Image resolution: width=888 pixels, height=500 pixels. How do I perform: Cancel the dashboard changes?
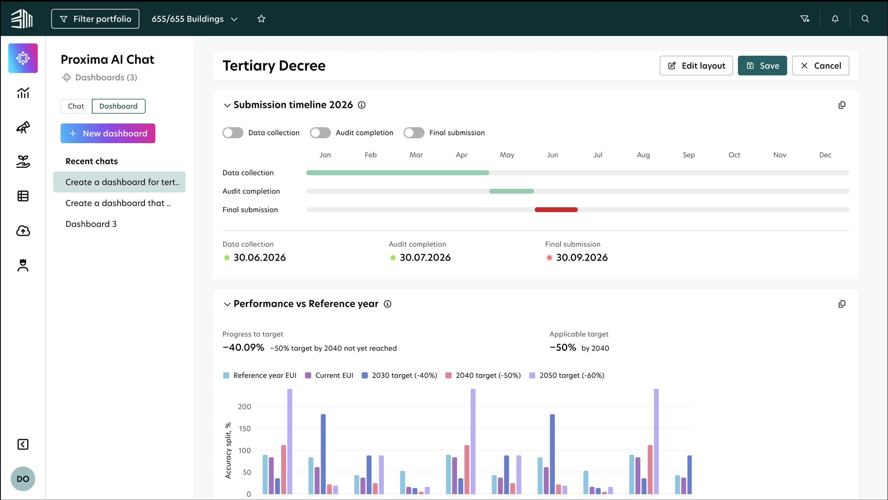click(x=820, y=65)
